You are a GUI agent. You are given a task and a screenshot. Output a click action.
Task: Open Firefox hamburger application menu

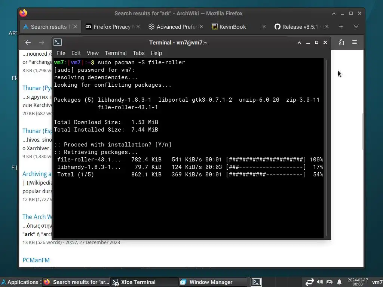[355, 42]
